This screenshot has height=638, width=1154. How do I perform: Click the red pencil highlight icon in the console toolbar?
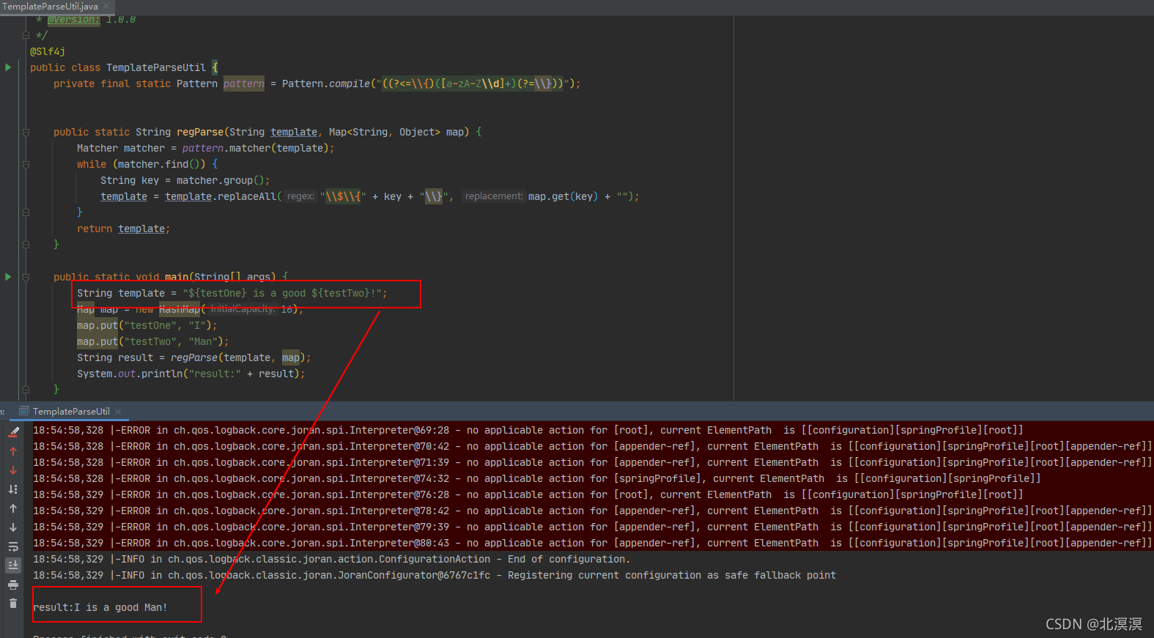pos(13,432)
